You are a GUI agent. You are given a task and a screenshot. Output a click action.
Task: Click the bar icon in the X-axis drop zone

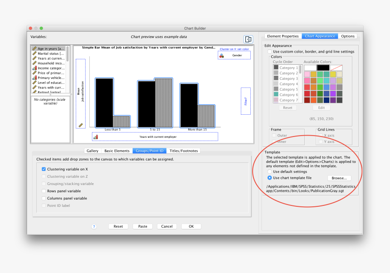click(96, 136)
